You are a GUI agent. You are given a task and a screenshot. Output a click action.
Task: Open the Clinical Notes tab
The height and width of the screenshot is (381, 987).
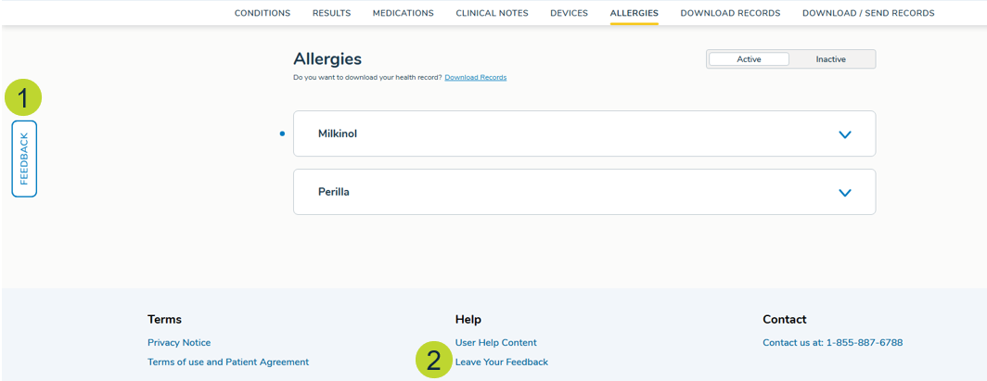(x=492, y=13)
